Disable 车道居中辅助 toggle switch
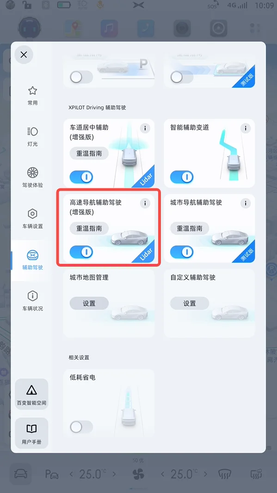277x493 pixels. (x=81, y=177)
